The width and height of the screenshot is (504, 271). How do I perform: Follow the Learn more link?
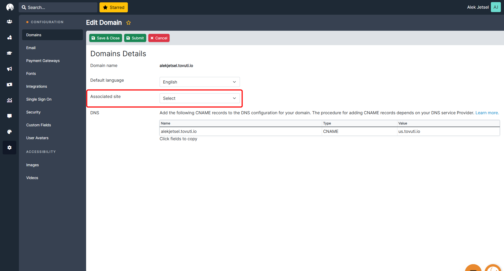tap(487, 113)
